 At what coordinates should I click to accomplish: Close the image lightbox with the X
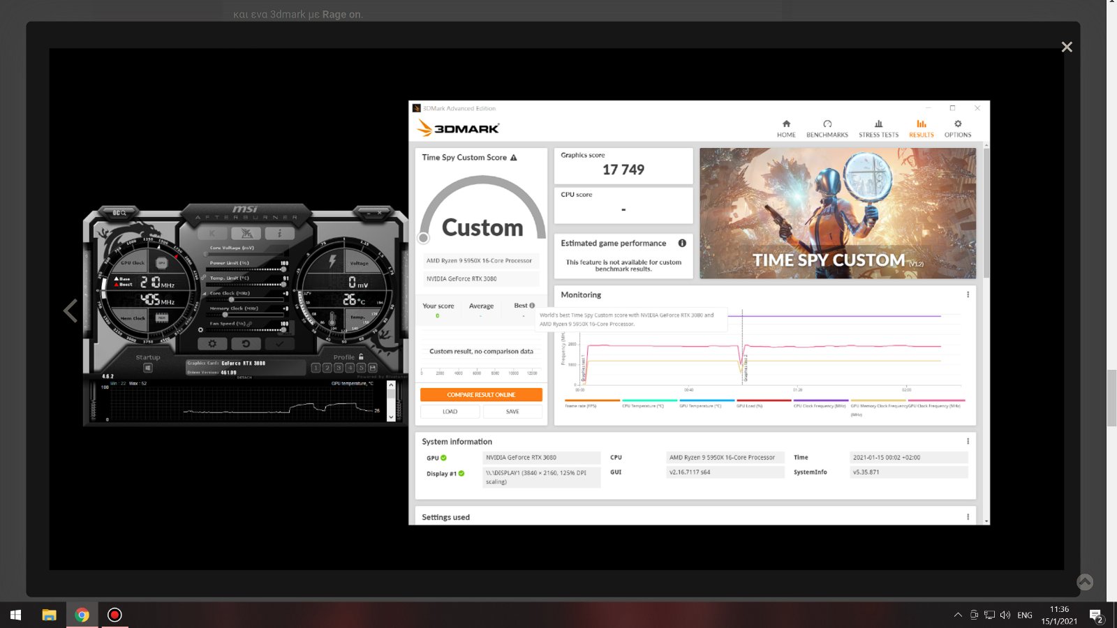tap(1067, 47)
